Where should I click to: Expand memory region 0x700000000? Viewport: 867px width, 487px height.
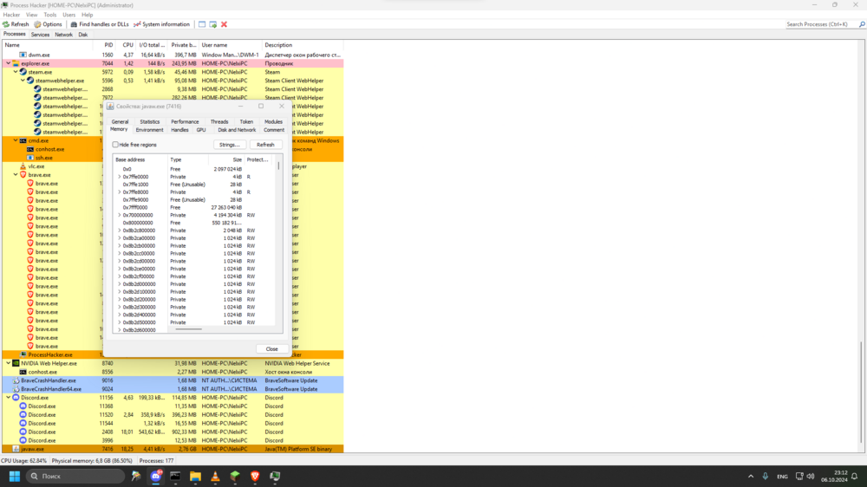click(x=119, y=215)
